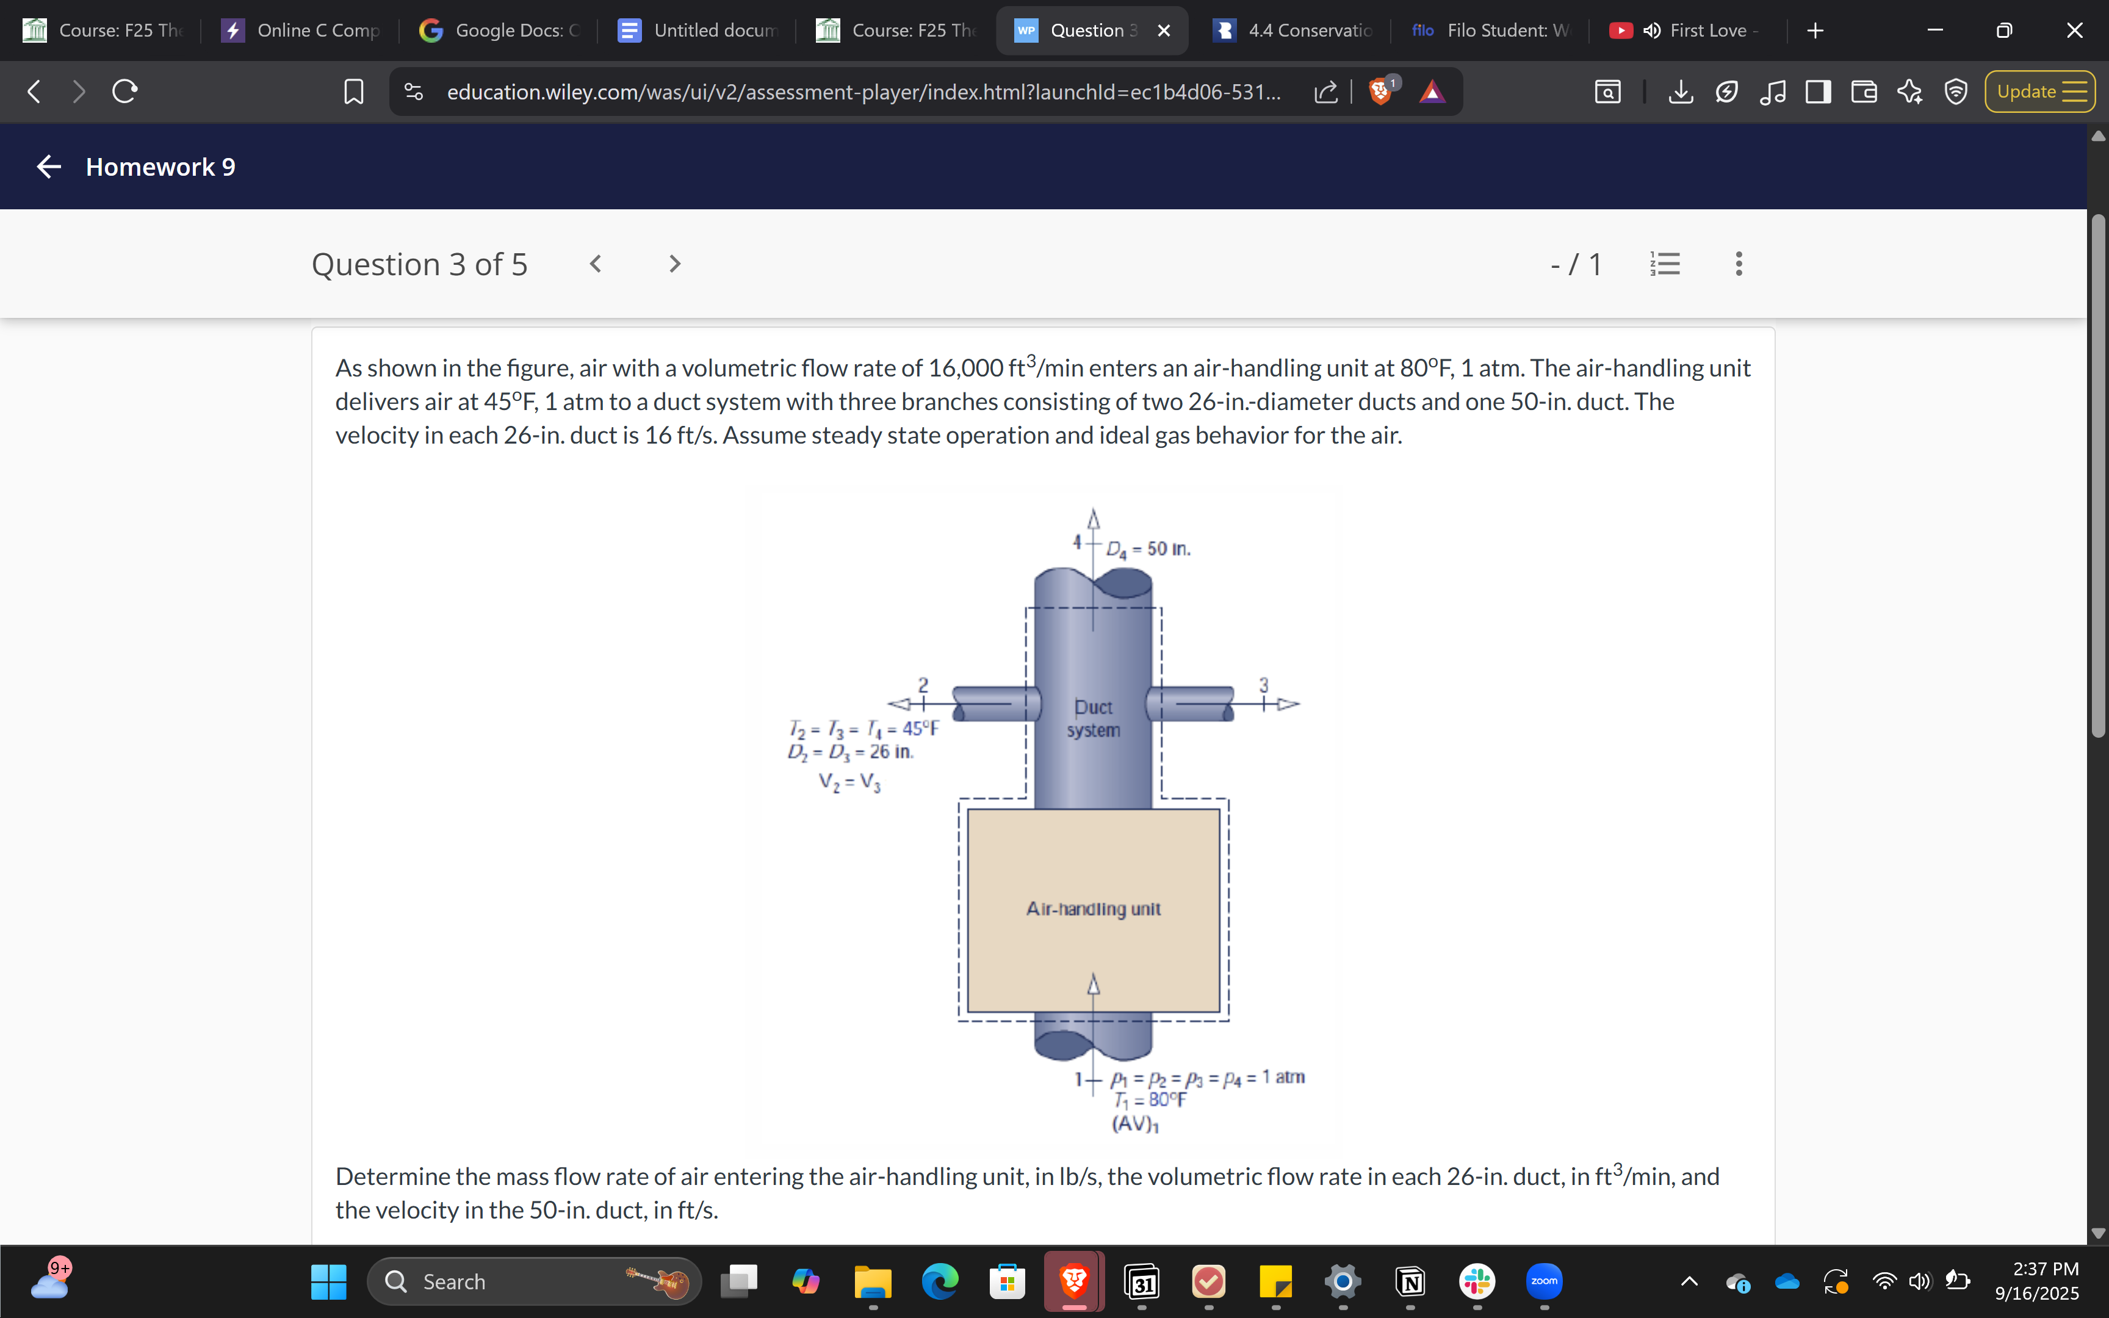Toggle the browser sidebar panel icon
This screenshot has width=2109, height=1318.
(x=1818, y=92)
